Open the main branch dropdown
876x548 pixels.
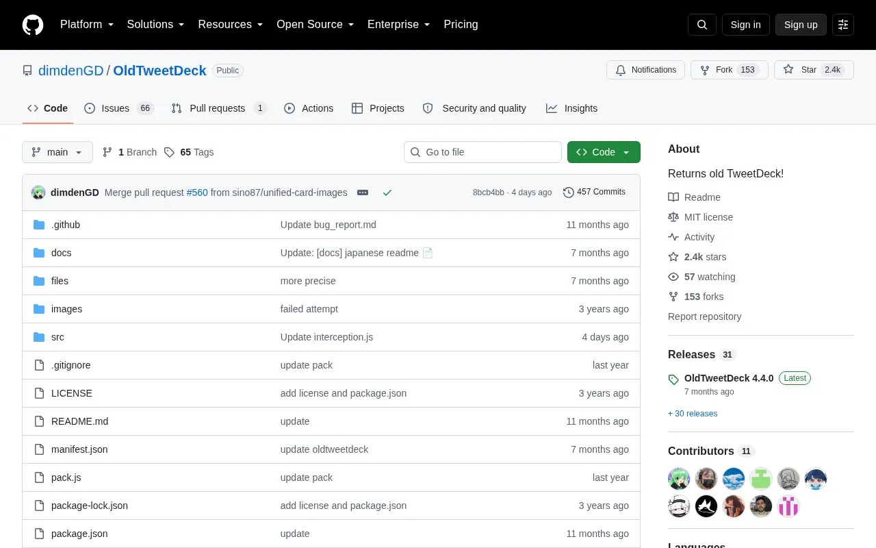57,152
